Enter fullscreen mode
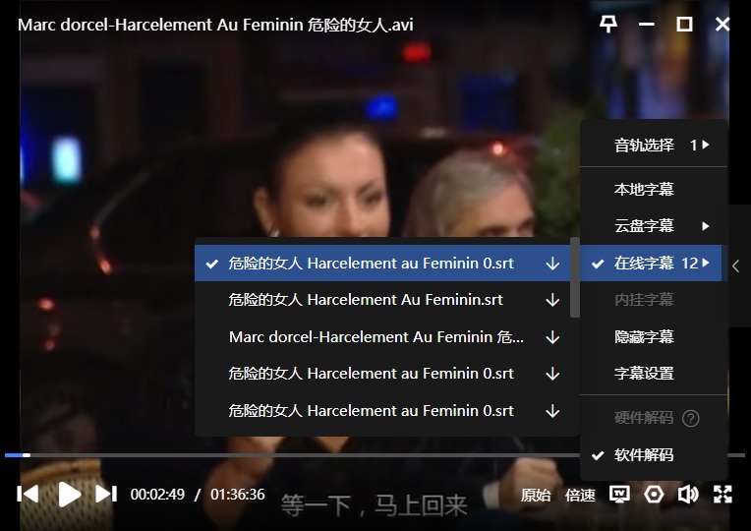This screenshot has width=751, height=531. pyautogui.click(x=722, y=495)
